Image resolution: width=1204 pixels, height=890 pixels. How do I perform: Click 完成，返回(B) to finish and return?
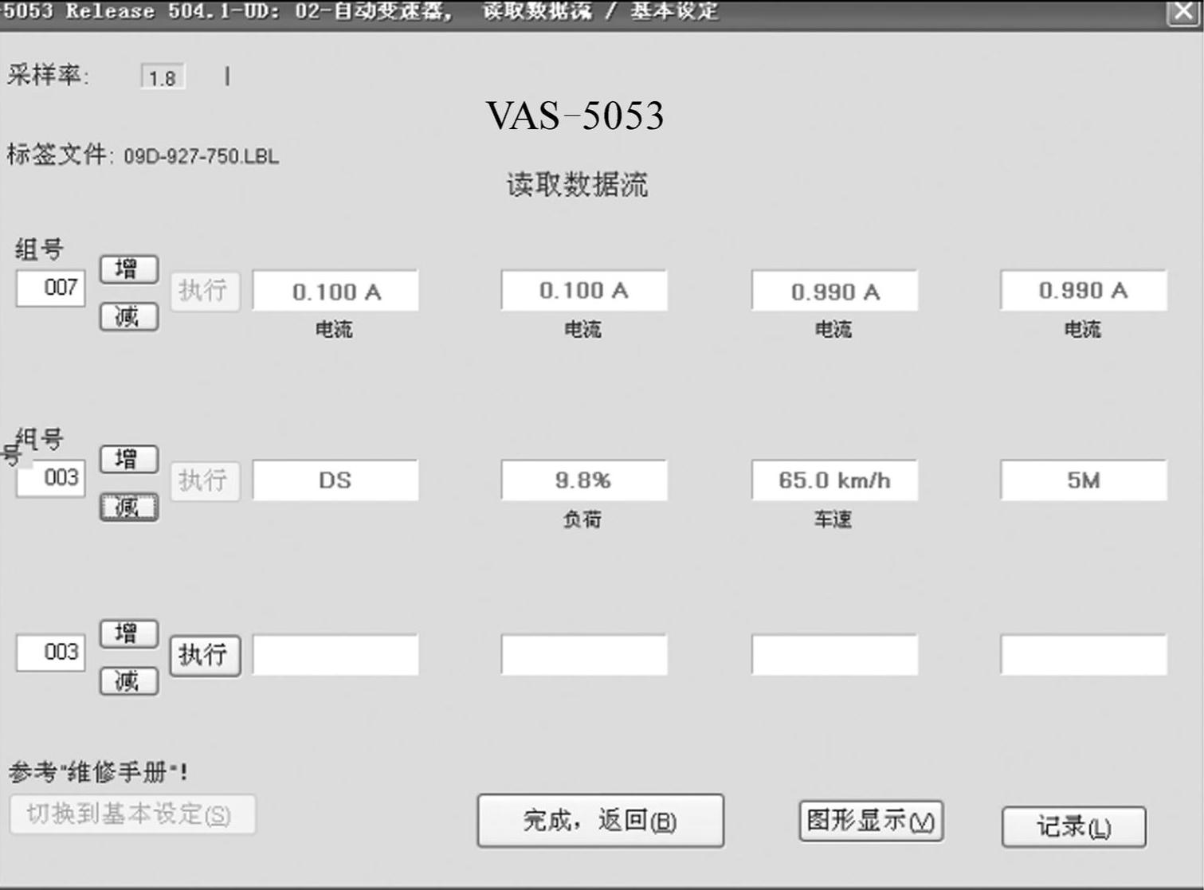pos(601,821)
